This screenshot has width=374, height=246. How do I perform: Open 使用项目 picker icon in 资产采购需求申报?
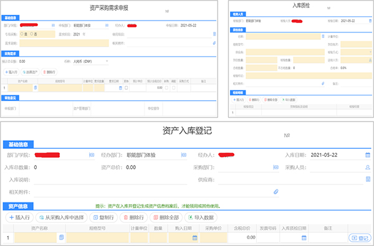click(214, 34)
